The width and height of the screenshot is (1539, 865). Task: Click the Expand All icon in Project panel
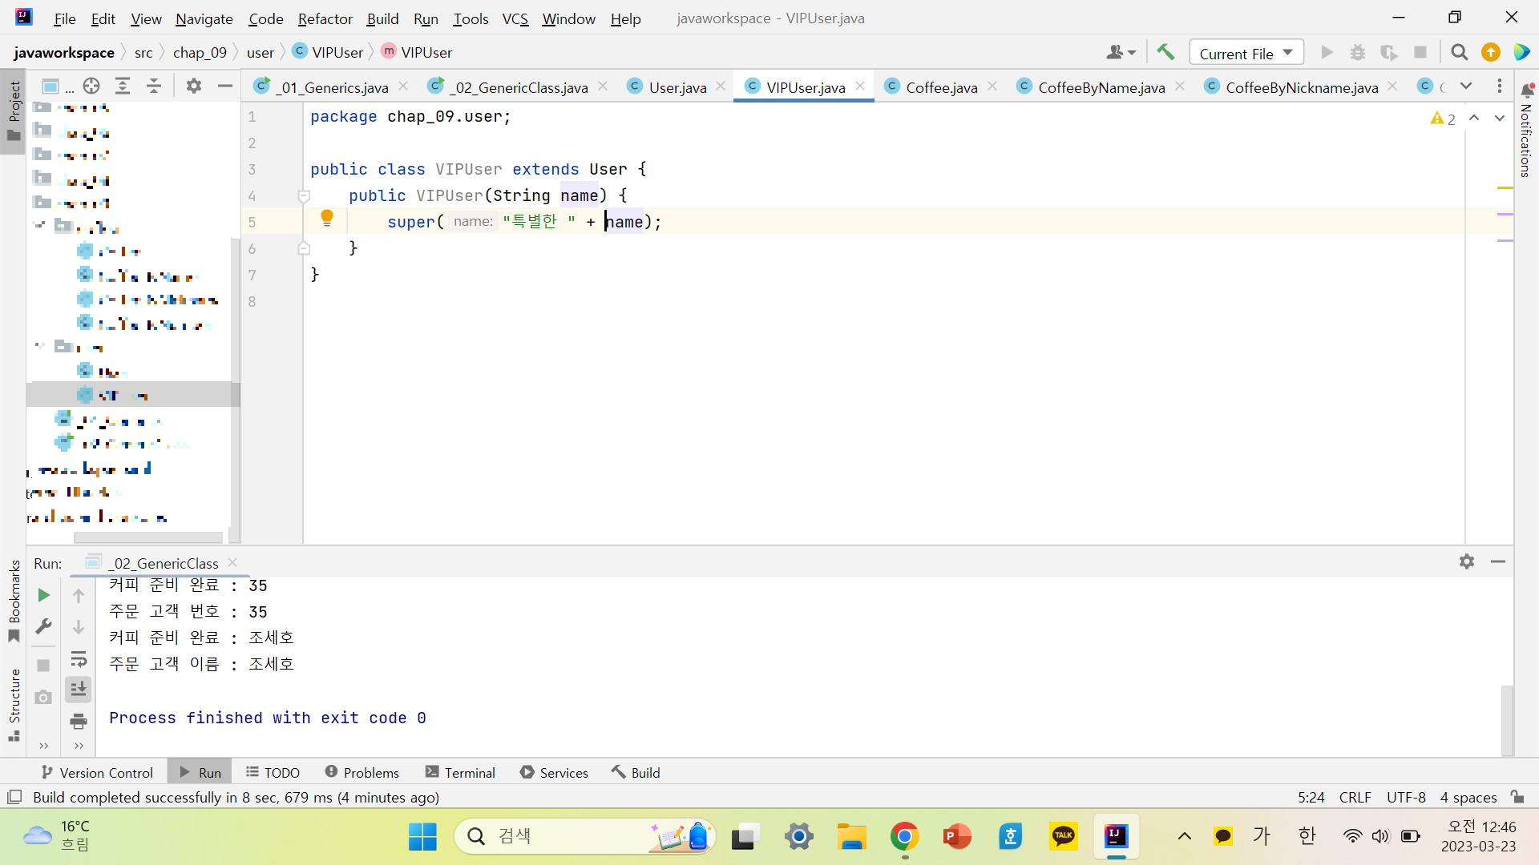point(123,86)
